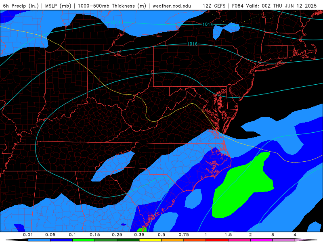Click the 0.25 legend value
Image resolution: width=323 pixels, height=242 pixels.
coord(117,235)
